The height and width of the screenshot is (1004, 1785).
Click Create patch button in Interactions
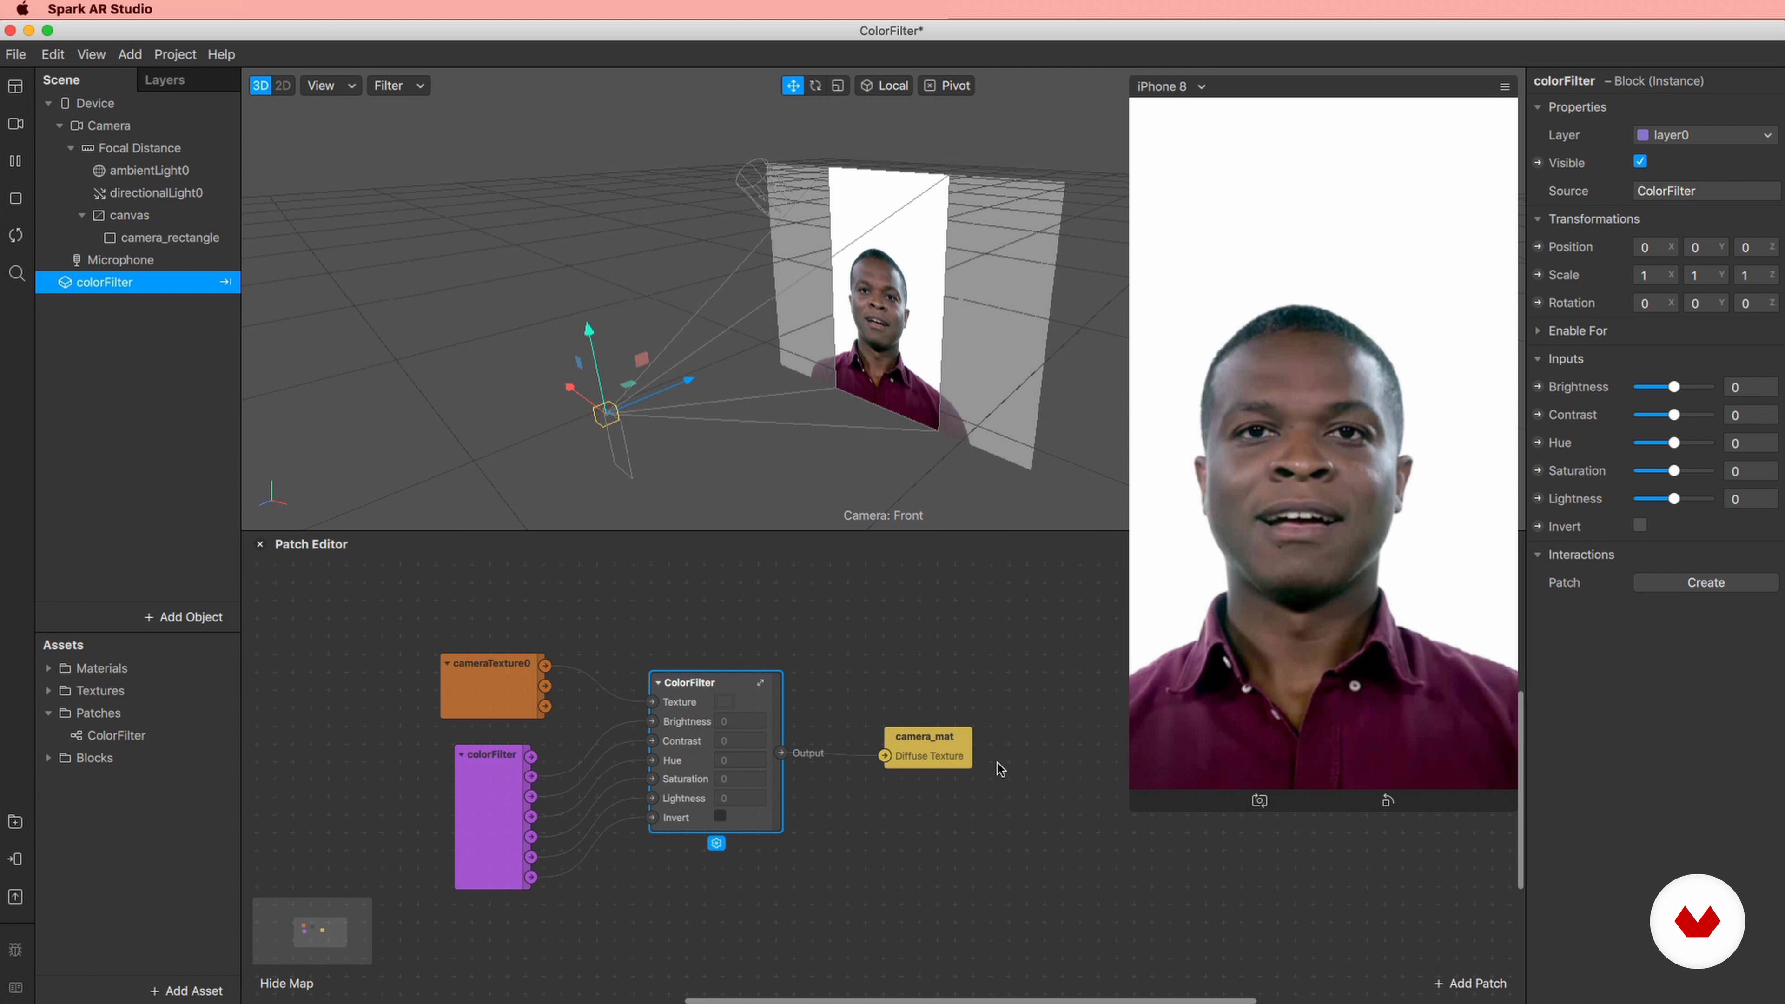click(x=1706, y=583)
